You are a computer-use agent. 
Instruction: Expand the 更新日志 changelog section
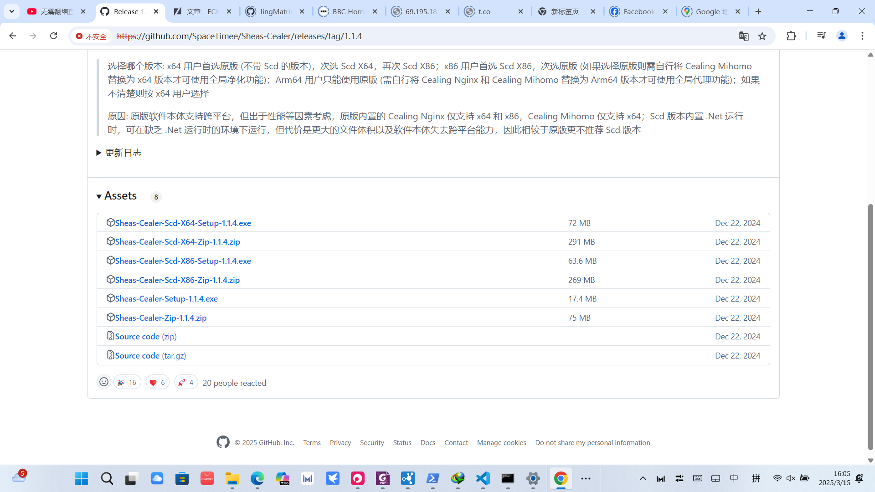(119, 153)
